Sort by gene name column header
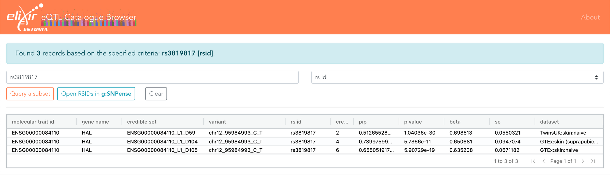The height and width of the screenshot is (176, 610). [x=95, y=122]
